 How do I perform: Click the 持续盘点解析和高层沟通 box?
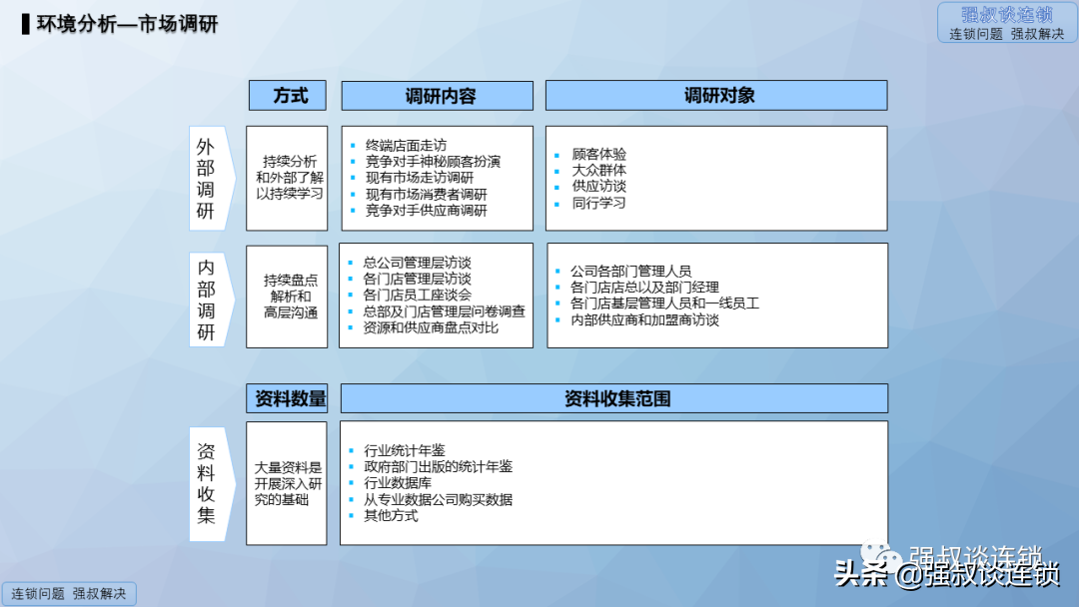point(287,297)
